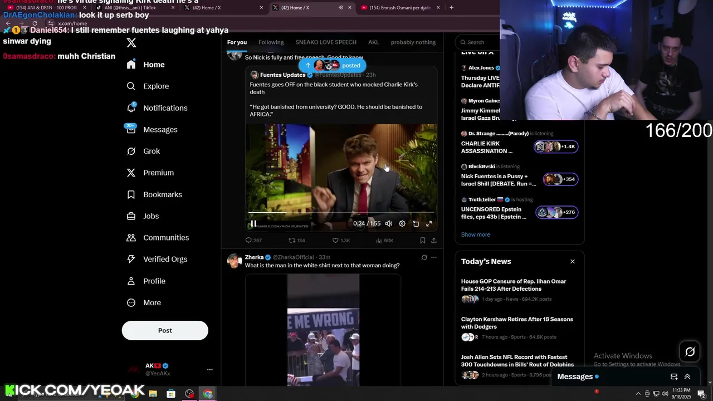Image resolution: width=713 pixels, height=401 pixels.
Task: Compose new message in Messages drawer
Action: [674, 376]
